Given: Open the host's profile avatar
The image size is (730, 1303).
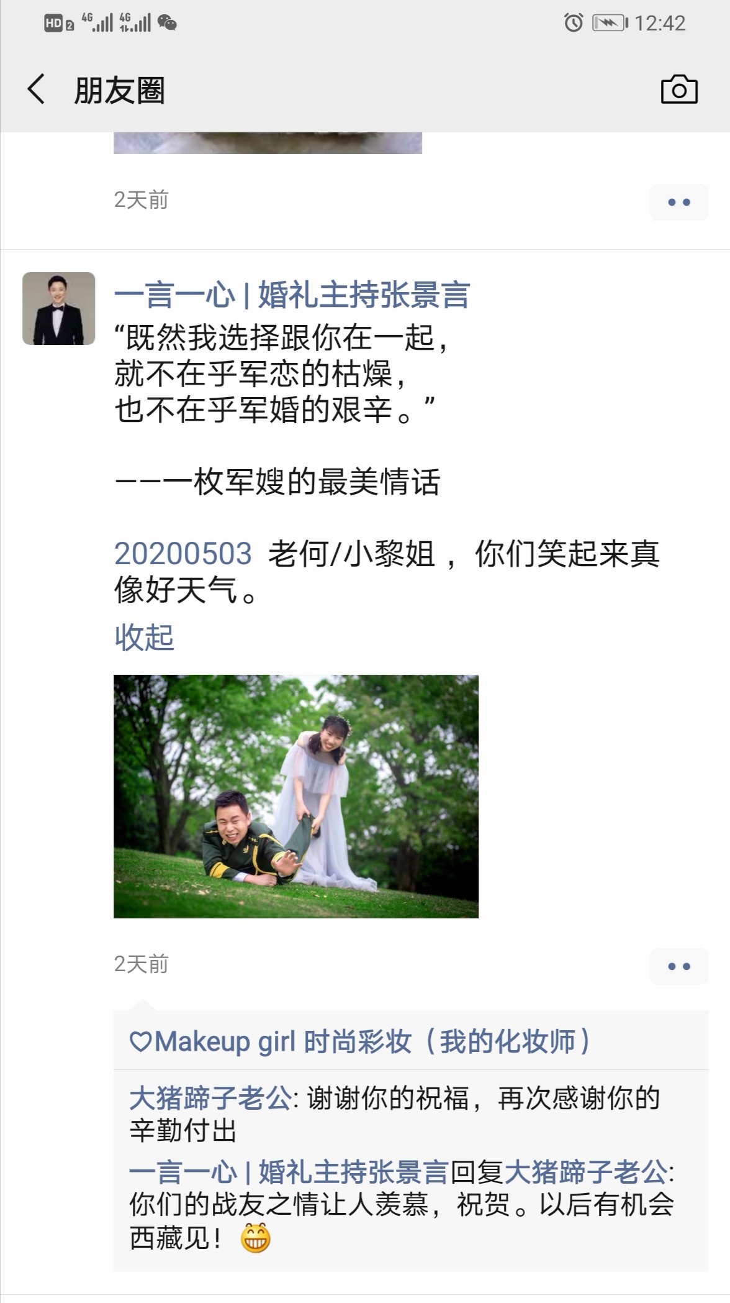Looking at the screenshot, I should point(59,308).
